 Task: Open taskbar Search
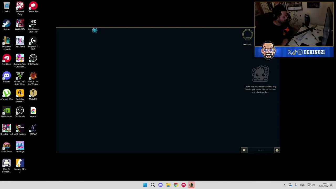pos(153,185)
